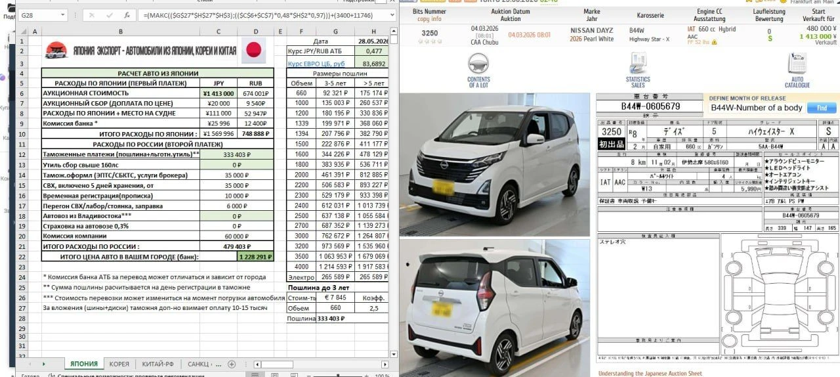The image size is (840, 377).
Task: Expand the formula bar chevron
Action: click(392, 14)
